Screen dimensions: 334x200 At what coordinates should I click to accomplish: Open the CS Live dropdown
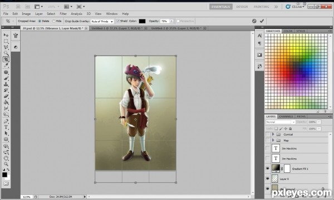295,7
